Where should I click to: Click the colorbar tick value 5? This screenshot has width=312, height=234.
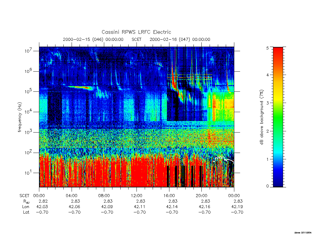tap(268, 48)
